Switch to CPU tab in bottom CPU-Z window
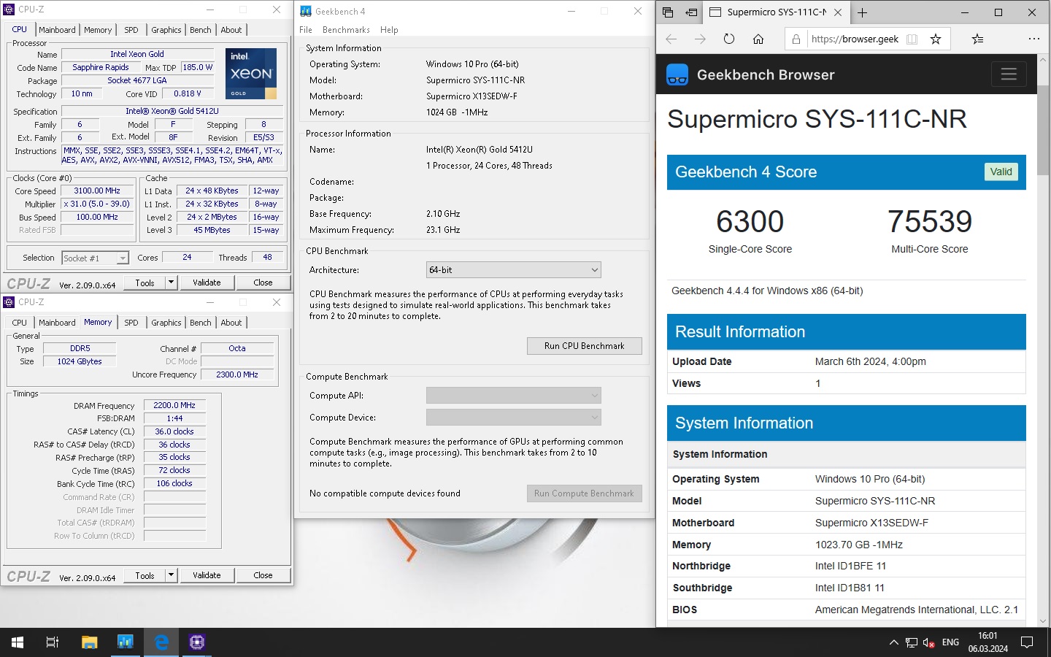The image size is (1051, 657). coord(20,323)
